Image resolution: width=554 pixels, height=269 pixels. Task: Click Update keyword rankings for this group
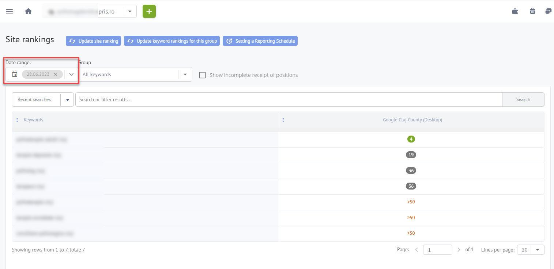(172, 41)
